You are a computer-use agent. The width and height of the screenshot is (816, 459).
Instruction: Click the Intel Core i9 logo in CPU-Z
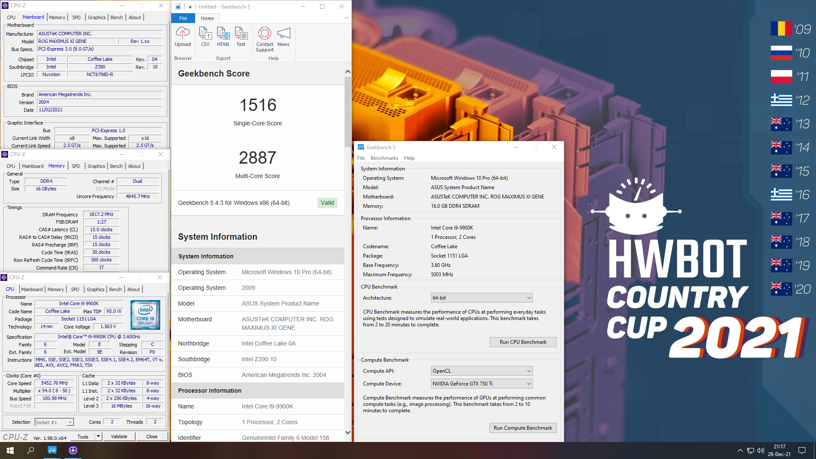click(145, 315)
